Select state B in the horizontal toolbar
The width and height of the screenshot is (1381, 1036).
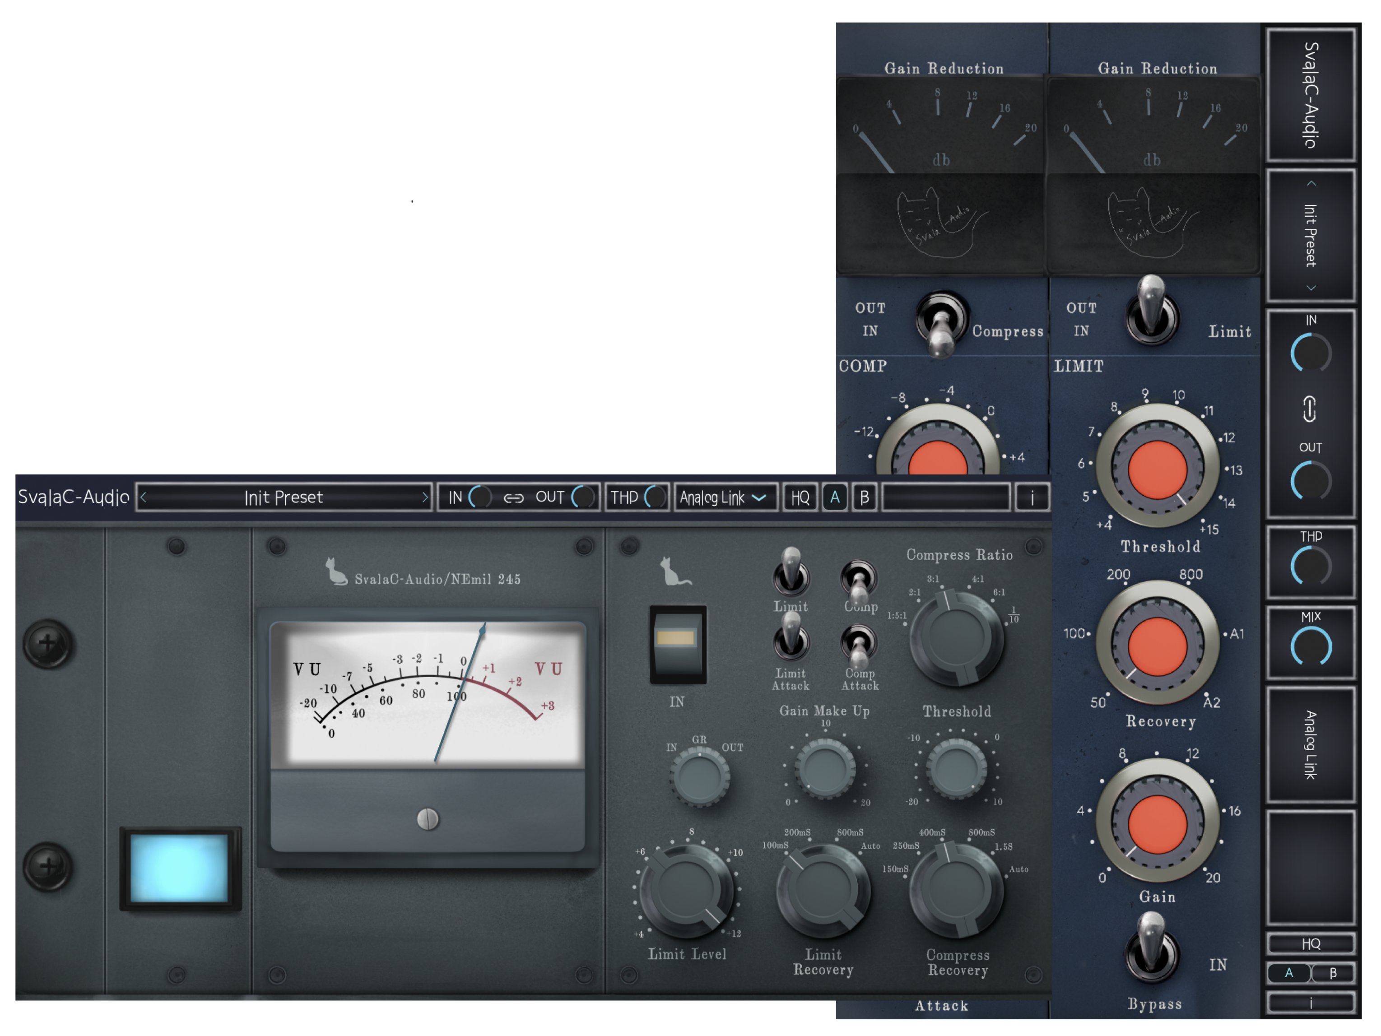[x=865, y=497]
